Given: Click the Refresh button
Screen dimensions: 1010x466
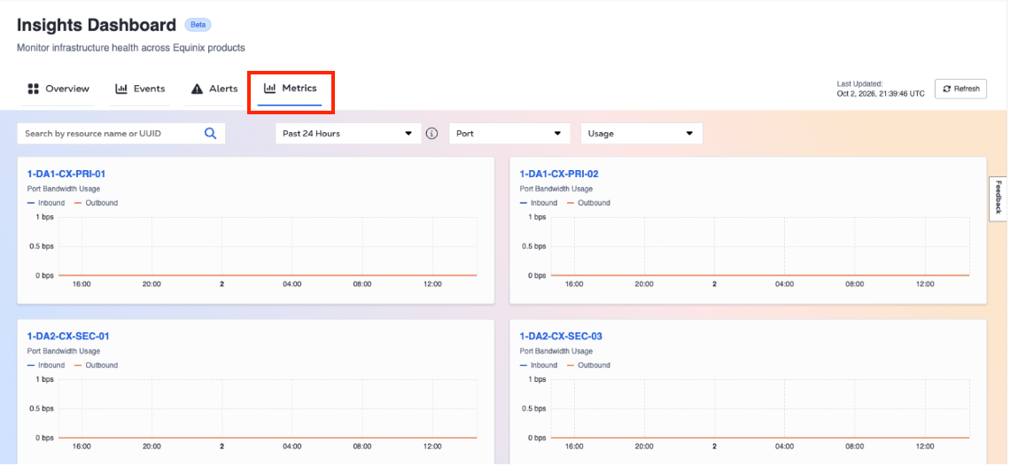Looking at the screenshot, I should point(961,89).
